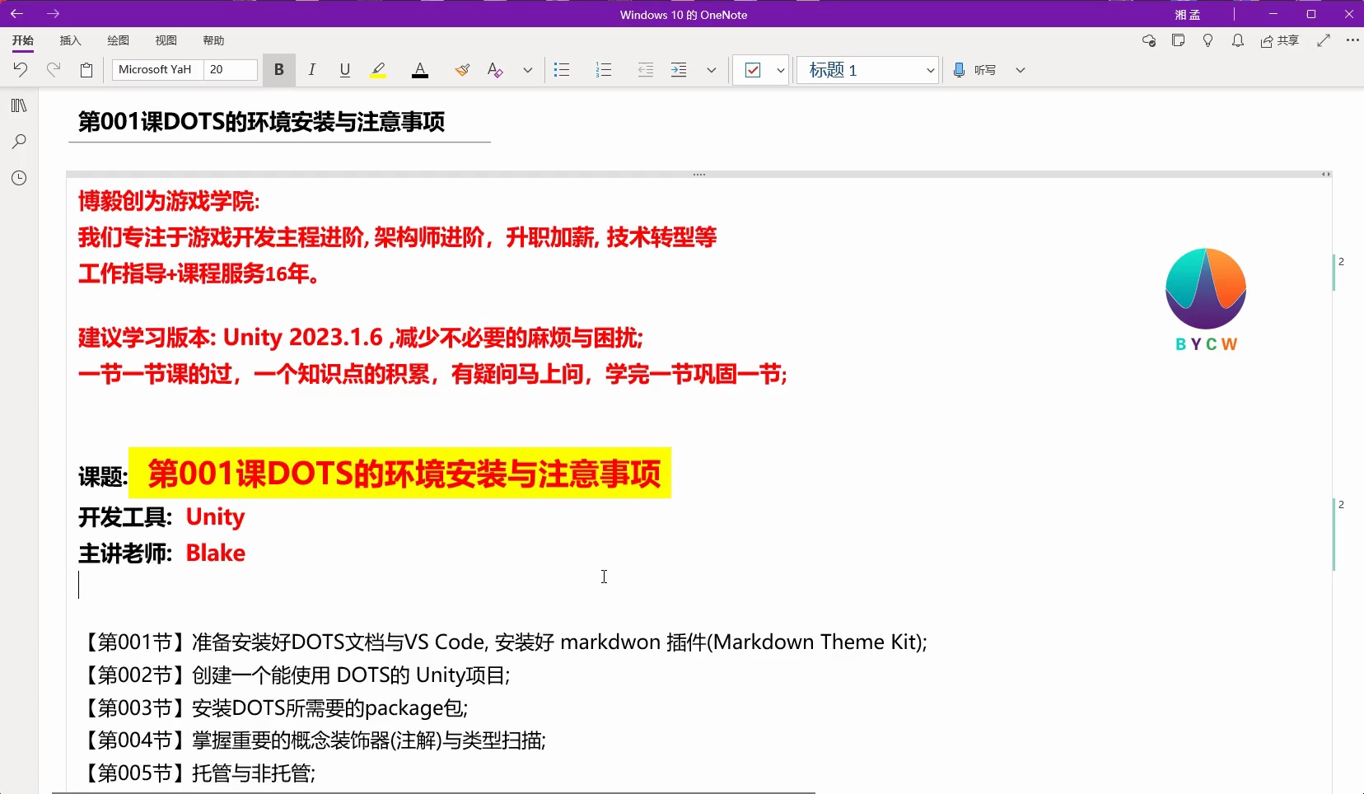Expand paragraph formatting options
The width and height of the screenshot is (1364, 794).
712,70
